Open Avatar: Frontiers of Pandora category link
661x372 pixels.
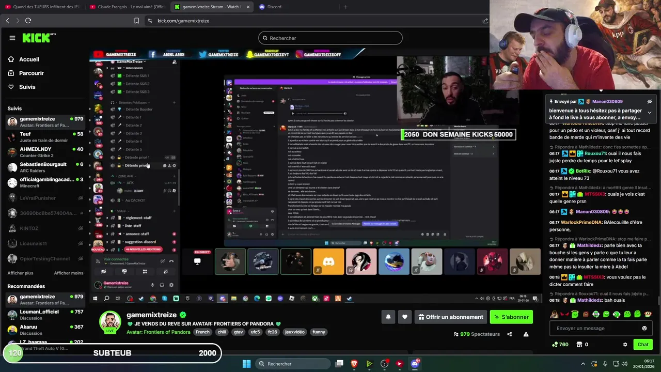click(x=159, y=332)
